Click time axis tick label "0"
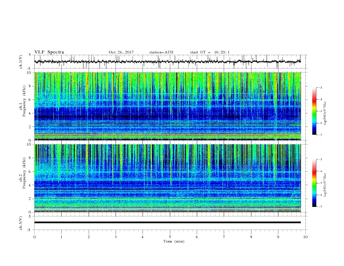 (x=34, y=237)
